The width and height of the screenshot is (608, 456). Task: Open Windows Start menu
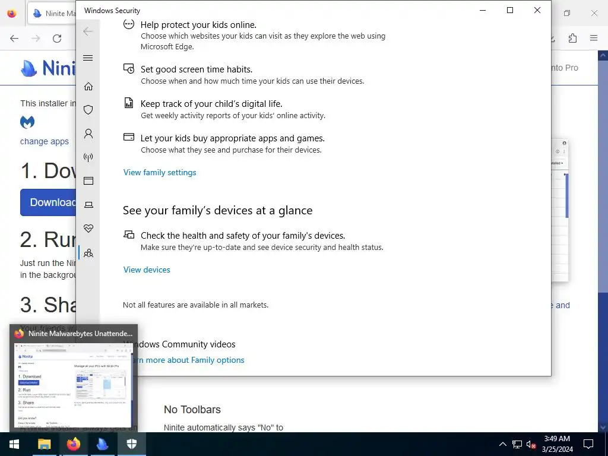(14, 444)
